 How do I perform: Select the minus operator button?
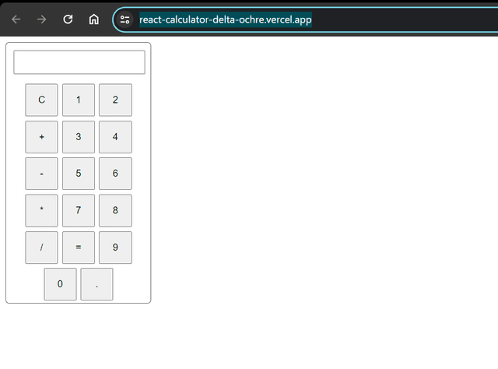tap(41, 174)
